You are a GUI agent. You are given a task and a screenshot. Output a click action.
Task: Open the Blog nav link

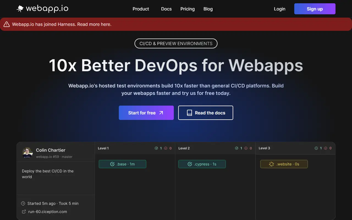[x=208, y=9]
